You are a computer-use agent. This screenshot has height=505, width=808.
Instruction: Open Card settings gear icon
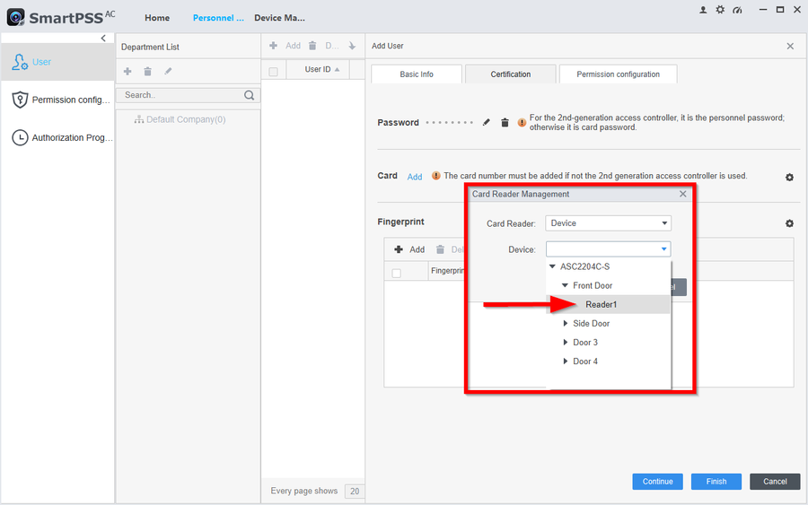pos(789,178)
